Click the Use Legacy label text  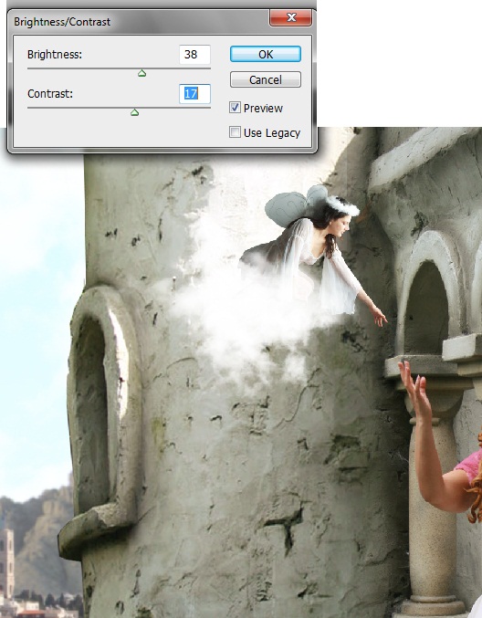272,133
